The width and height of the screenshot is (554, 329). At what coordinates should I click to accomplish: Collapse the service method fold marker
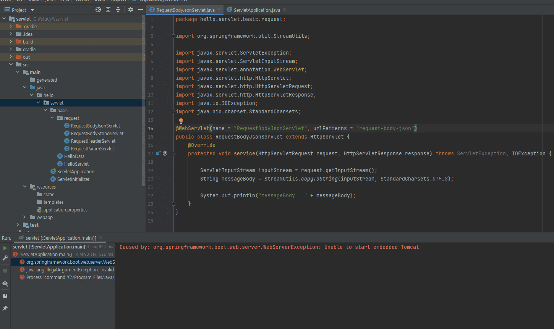point(173,153)
